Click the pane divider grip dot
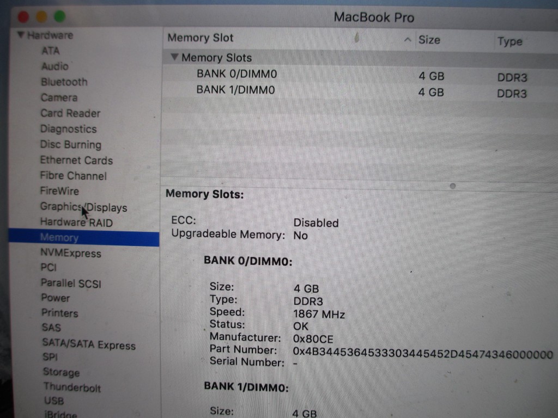558x418 pixels. tap(453, 186)
